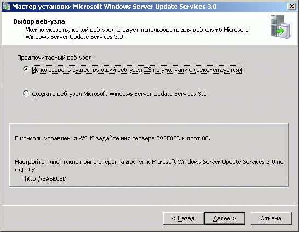This screenshot has height=232, width=299.
Task: Click 'Windows Server Update Services 3.0.' header line
Action: [x=75, y=37]
